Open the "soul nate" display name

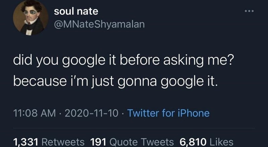(76, 11)
